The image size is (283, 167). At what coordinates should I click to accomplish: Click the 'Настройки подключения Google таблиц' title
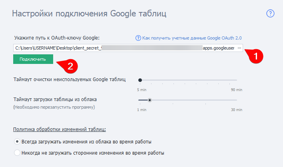(x=89, y=14)
